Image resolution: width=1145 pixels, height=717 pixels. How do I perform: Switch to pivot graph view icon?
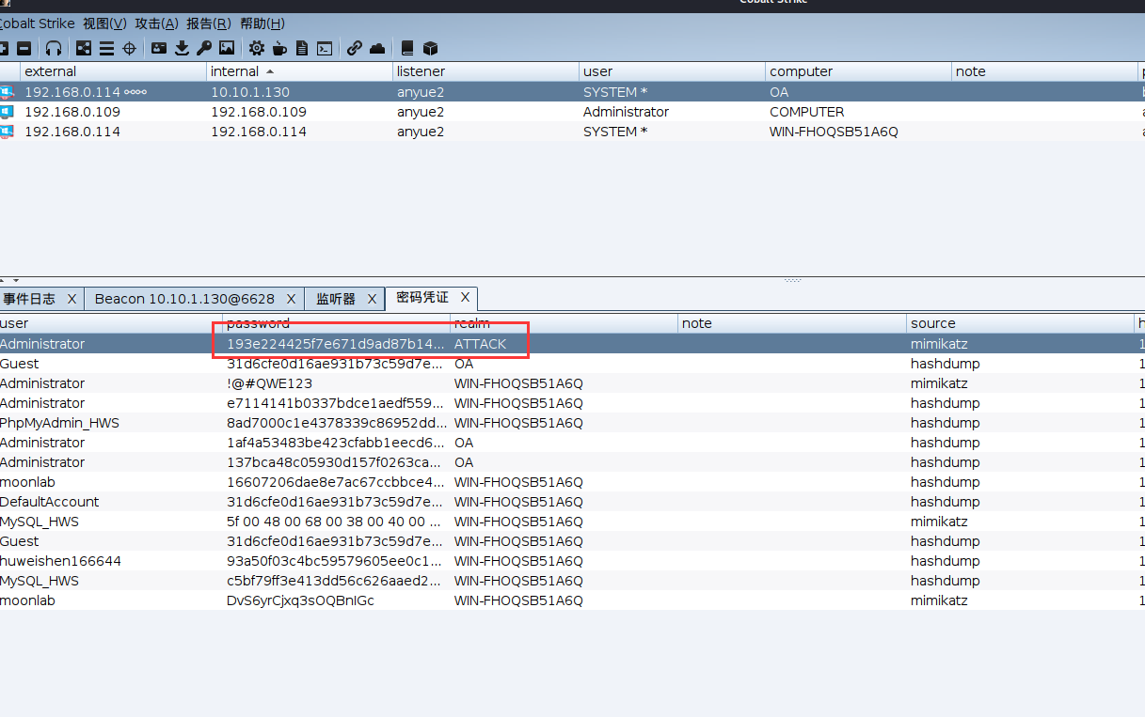tap(84, 48)
